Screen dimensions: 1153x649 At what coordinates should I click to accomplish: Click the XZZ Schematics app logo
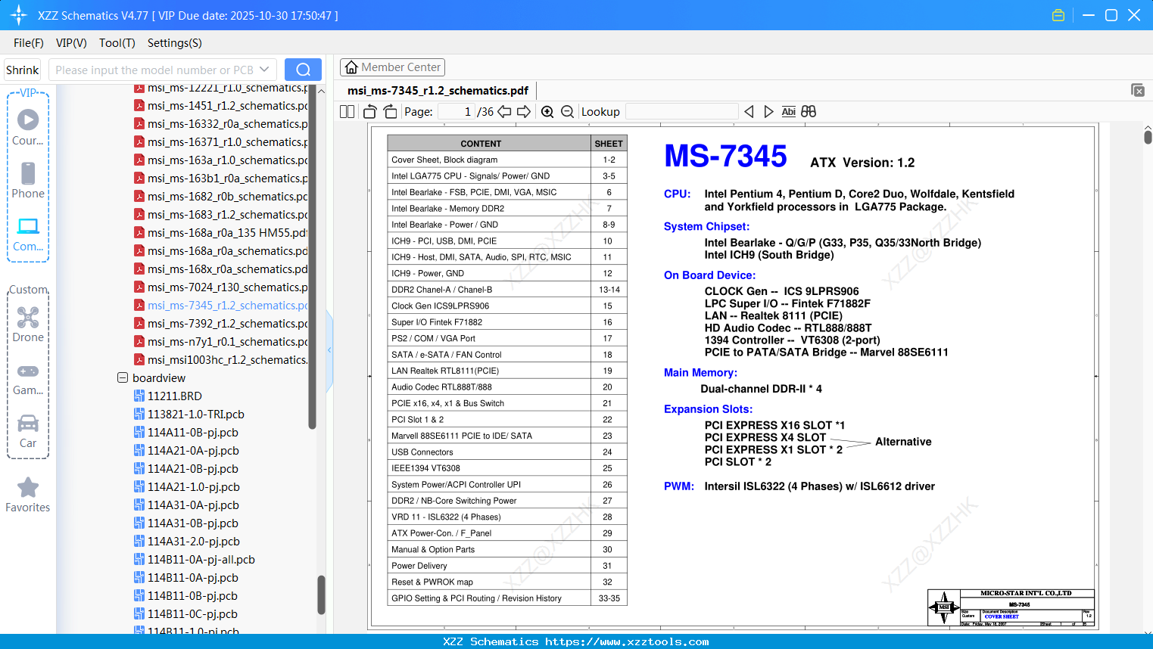[19, 15]
